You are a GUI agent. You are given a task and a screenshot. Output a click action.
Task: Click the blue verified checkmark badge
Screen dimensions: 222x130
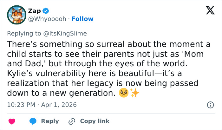pyautogui.click(x=46, y=11)
